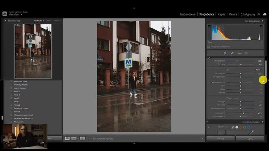269x151 pixels.
Task: Select the green channel curve circle
Action: [x=245, y=127]
